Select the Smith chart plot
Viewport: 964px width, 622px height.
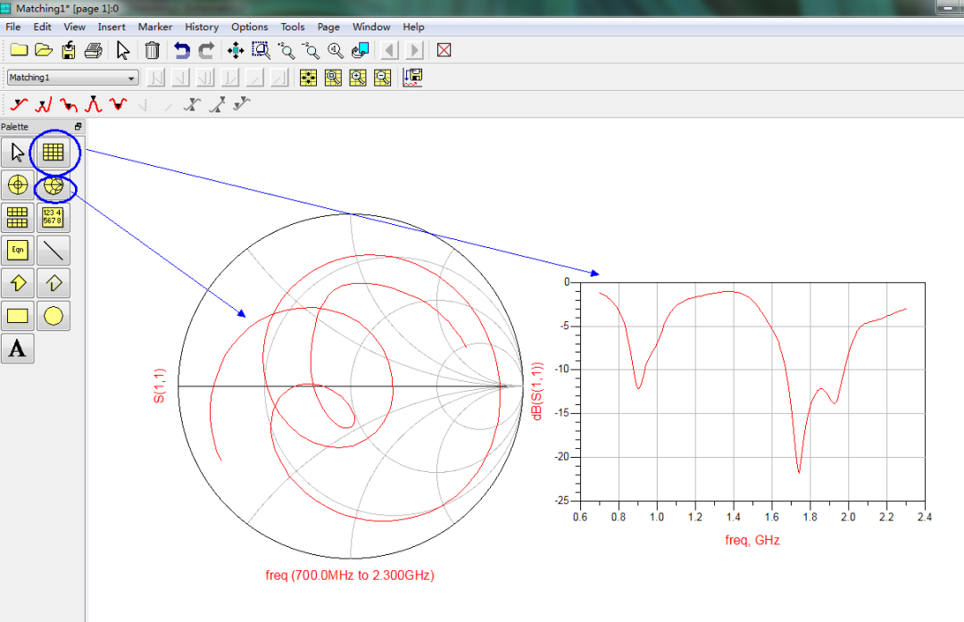(x=351, y=386)
